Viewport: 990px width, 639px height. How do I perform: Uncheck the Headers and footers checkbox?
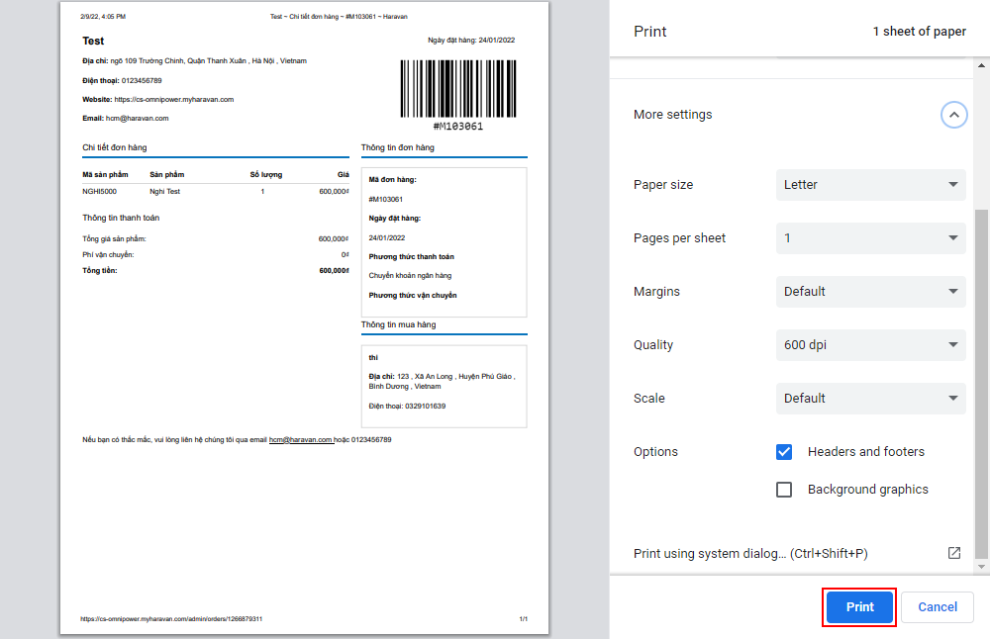tap(784, 452)
